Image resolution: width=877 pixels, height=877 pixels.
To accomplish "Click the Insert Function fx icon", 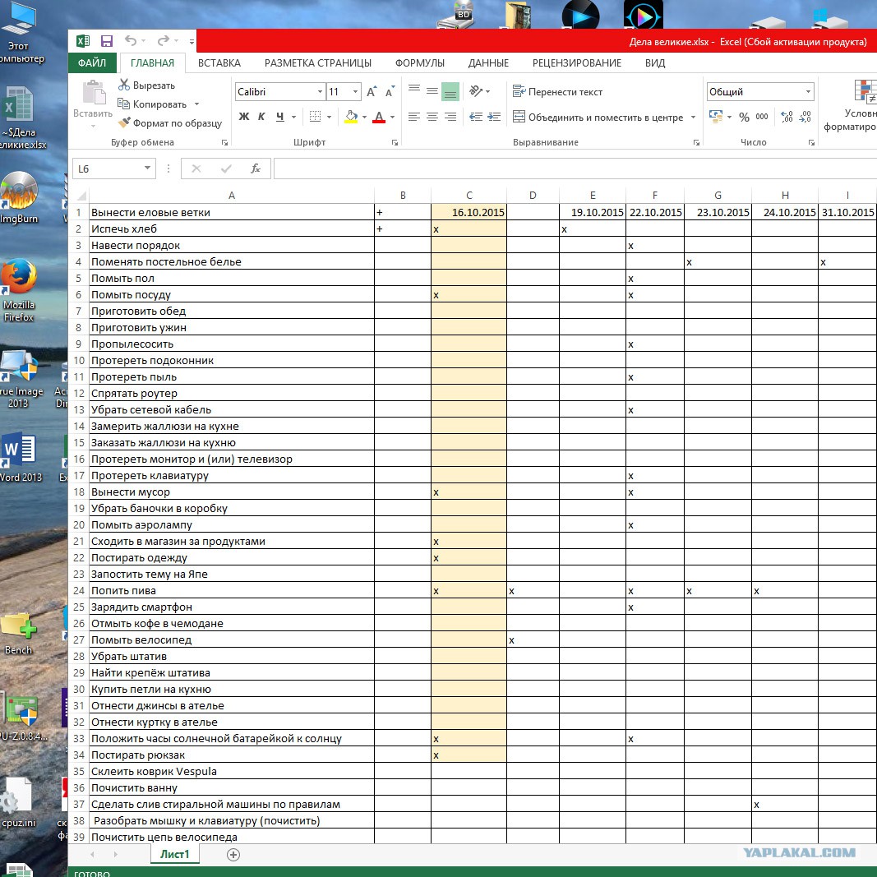I will click(256, 168).
